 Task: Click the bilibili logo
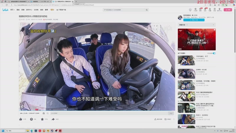(x=5, y=10)
